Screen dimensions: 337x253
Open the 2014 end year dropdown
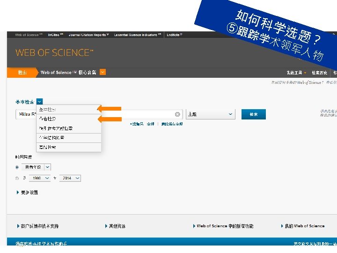(x=70, y=178)
